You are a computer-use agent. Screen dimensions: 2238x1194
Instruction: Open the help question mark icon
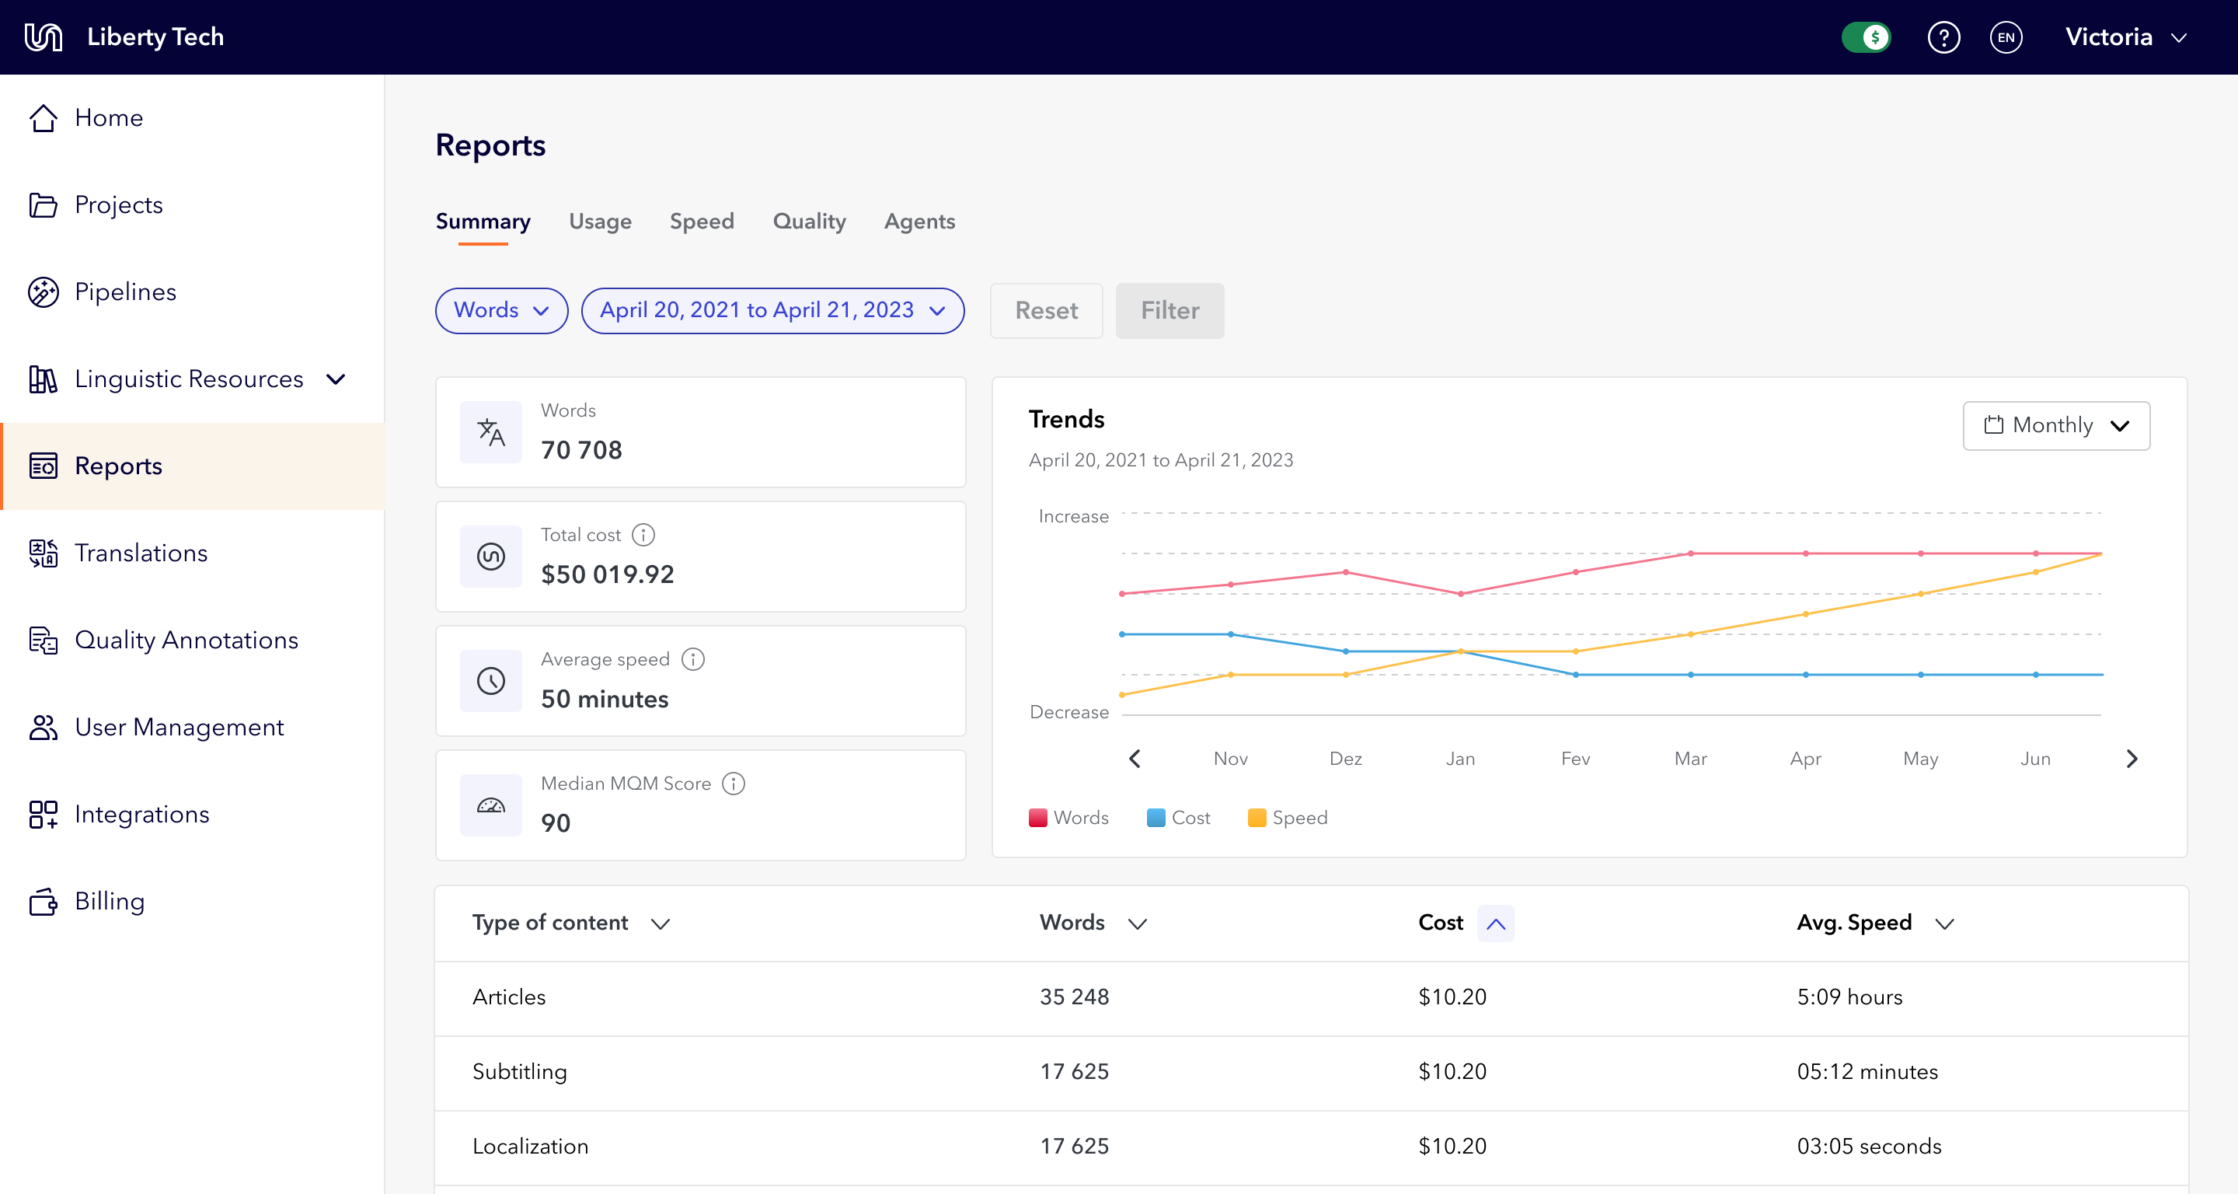click(x=1943, y=37)
